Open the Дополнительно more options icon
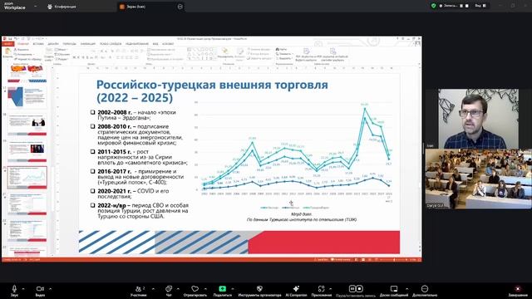 pos(425,289)
